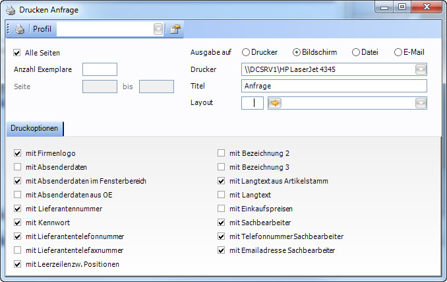Select the Drucker output radio button
This screenshot has width=447, height=282.
tap(246, 52)
